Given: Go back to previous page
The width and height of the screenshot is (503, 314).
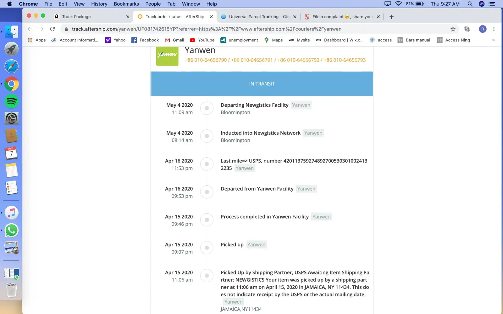Looking at the screenshot, I should pos(30,29).
